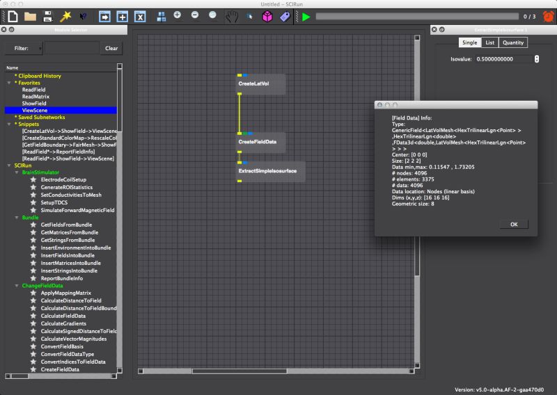Click the CreateLatVol yellow output port
Image resolution: width=557 pixels, height=395 pixels.
240,94
